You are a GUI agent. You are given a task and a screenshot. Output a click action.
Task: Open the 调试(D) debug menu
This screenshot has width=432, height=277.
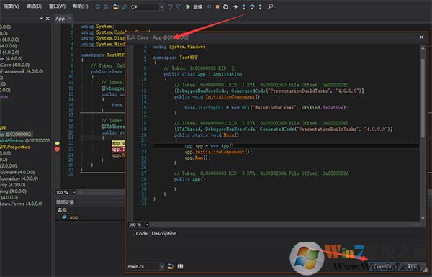tap(34, 6)
